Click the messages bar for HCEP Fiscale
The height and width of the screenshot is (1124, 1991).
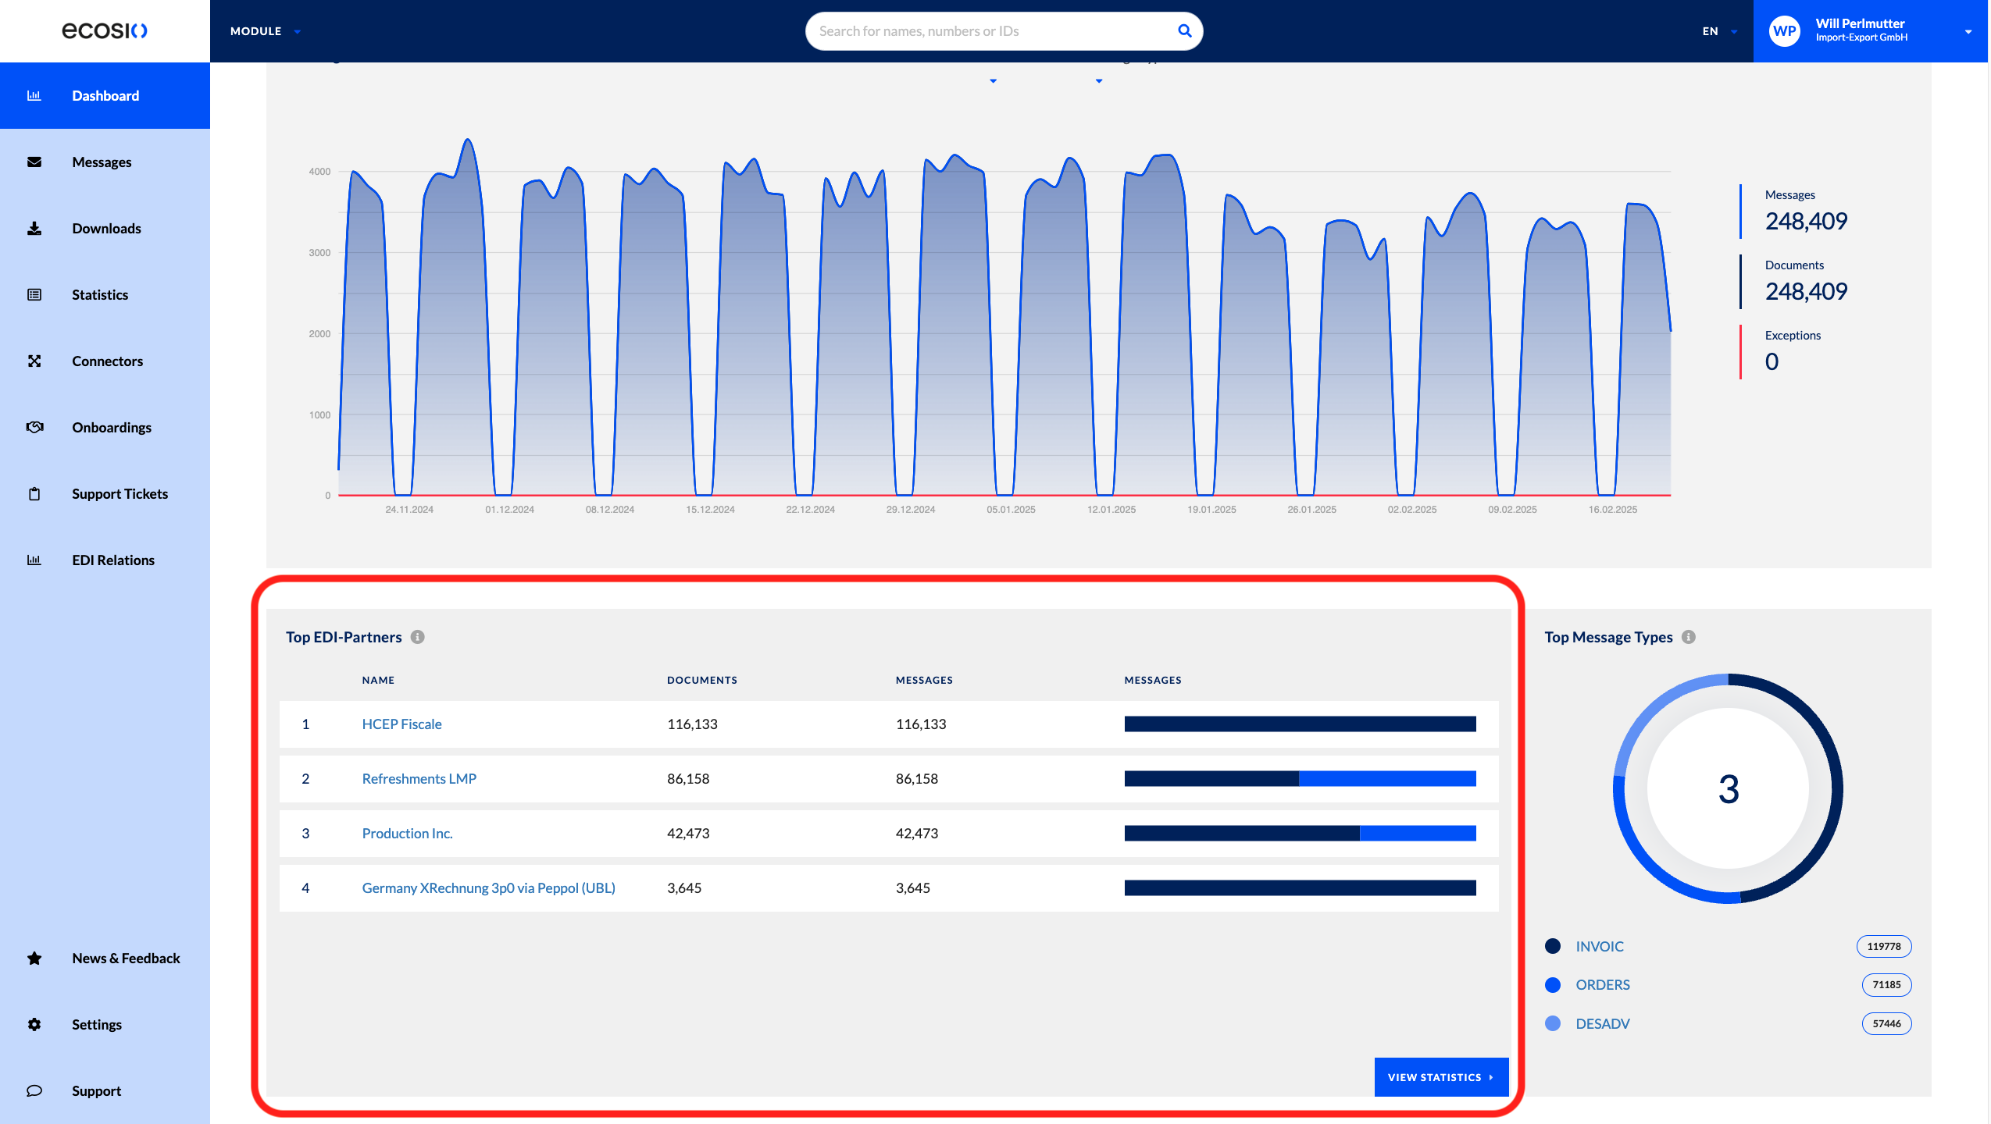[x=1300, y=724]
